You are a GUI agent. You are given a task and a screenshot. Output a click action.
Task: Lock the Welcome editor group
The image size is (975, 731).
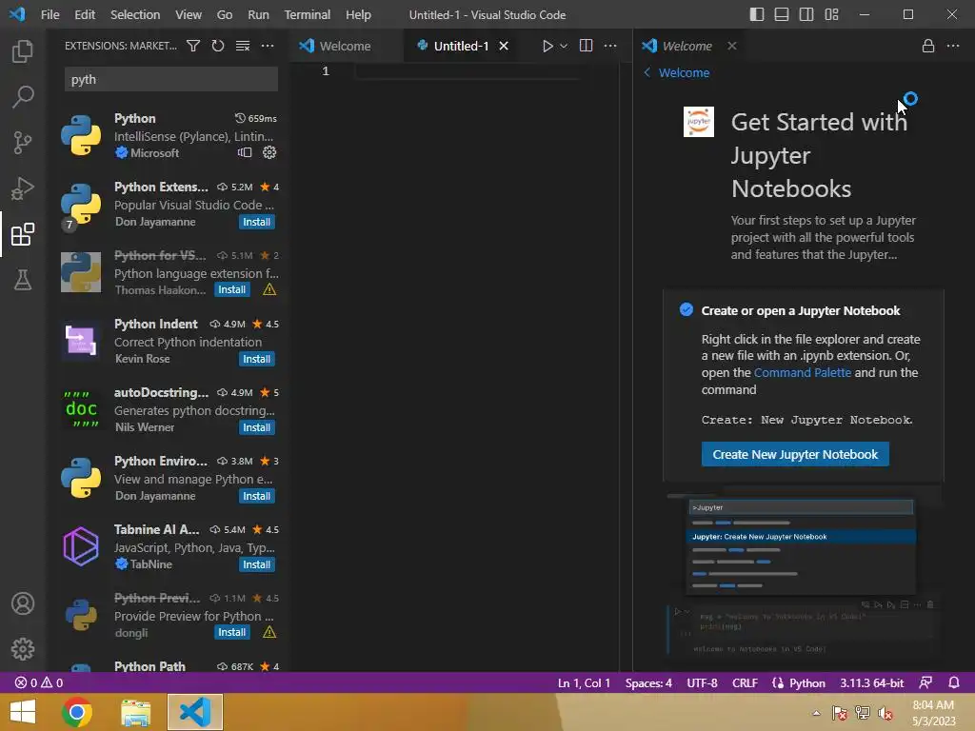(x=927, y=46)
